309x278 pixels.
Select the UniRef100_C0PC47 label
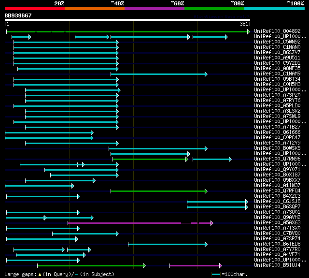[277, 138]
